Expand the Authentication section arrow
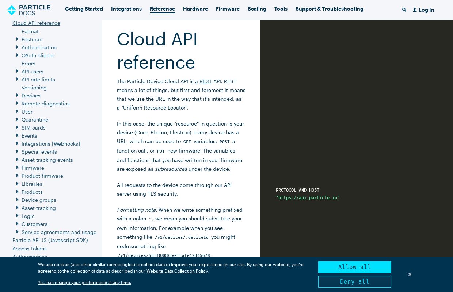This screenshot has width=453, height=292. 17,47
